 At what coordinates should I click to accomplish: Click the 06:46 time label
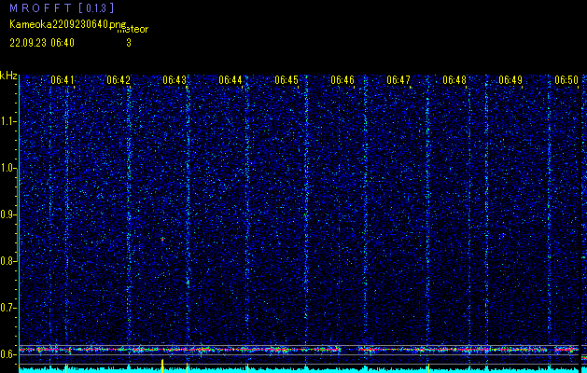[x=342, y=80]
